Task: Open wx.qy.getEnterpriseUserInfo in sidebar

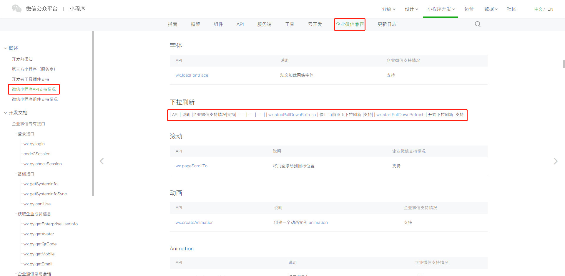Action: tap(51, 224)
